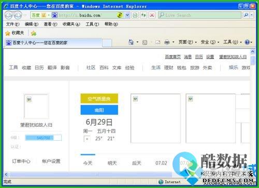Image resolution: width=259 pixels, height=188 pixels.
Task: Open 文库 in the page navigation
Action: pyautogui.click(x=117, y=68)
